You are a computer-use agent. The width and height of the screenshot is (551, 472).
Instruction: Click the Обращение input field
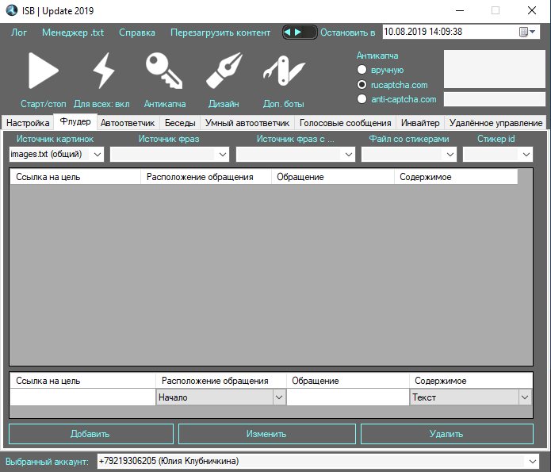pos(348,397)
